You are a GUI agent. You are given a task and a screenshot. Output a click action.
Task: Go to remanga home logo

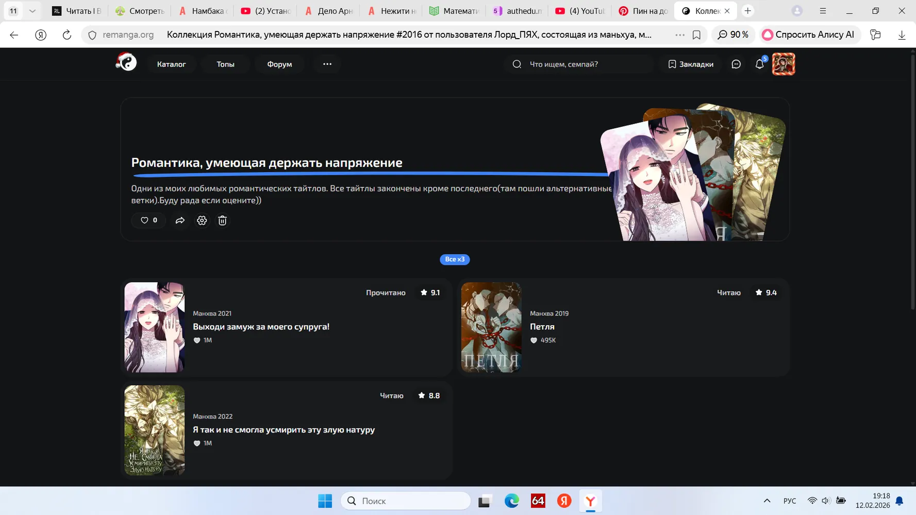(x=126, y=62)
